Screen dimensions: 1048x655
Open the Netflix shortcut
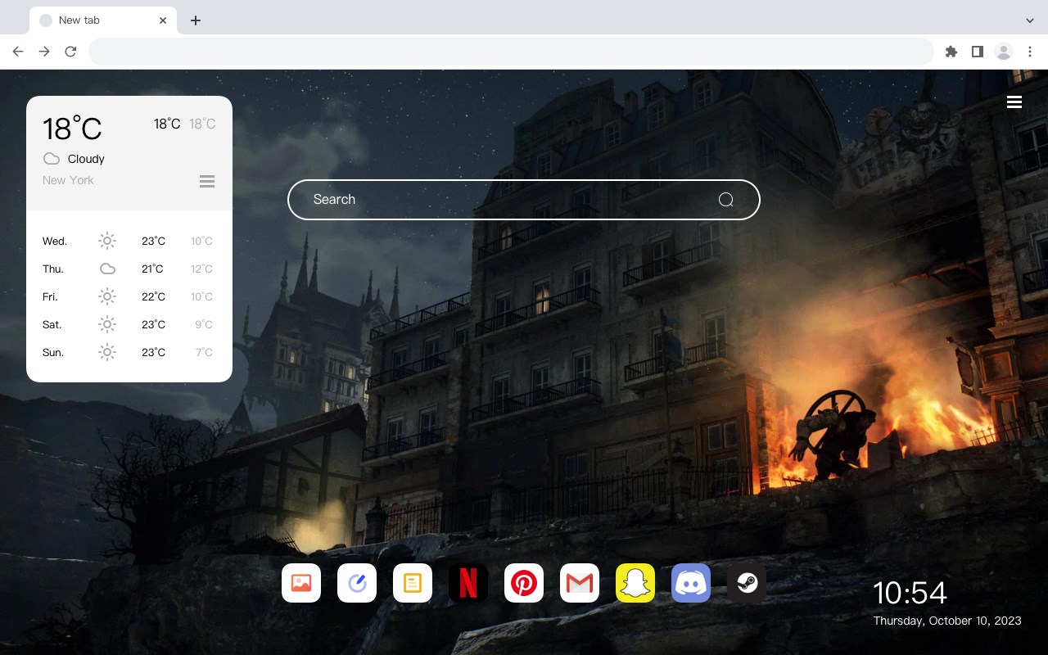[468, 583]
